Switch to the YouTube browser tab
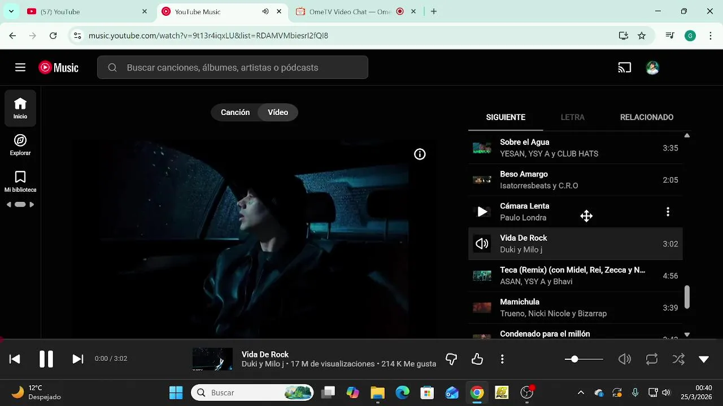 [x=88, y=11]
